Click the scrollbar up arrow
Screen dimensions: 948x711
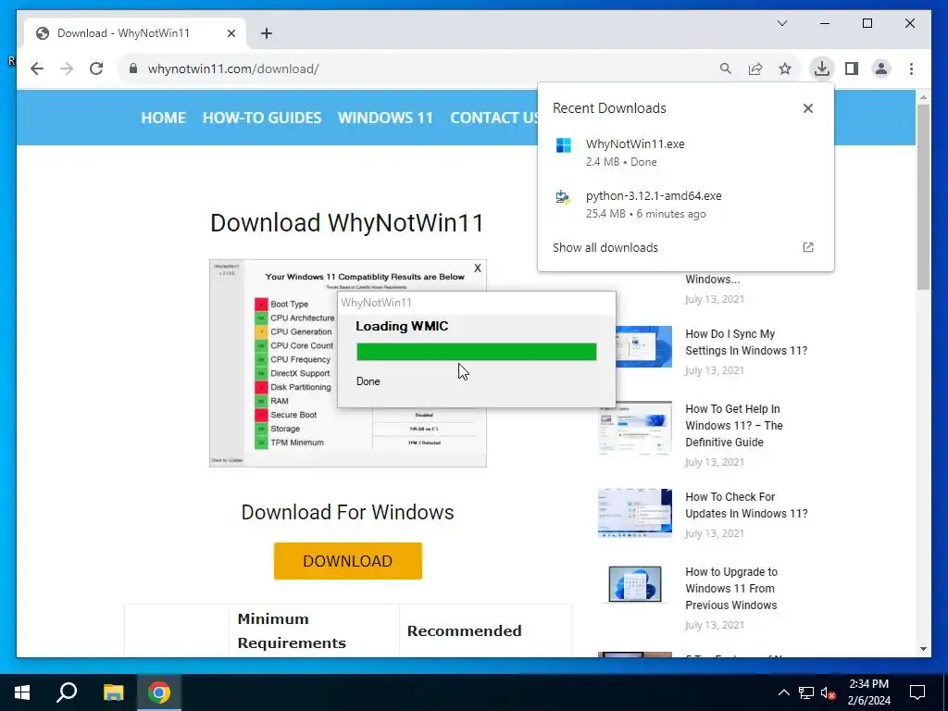coord(923,96)
